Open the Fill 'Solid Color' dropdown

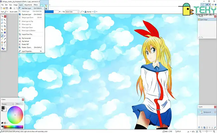pos(72,12)
